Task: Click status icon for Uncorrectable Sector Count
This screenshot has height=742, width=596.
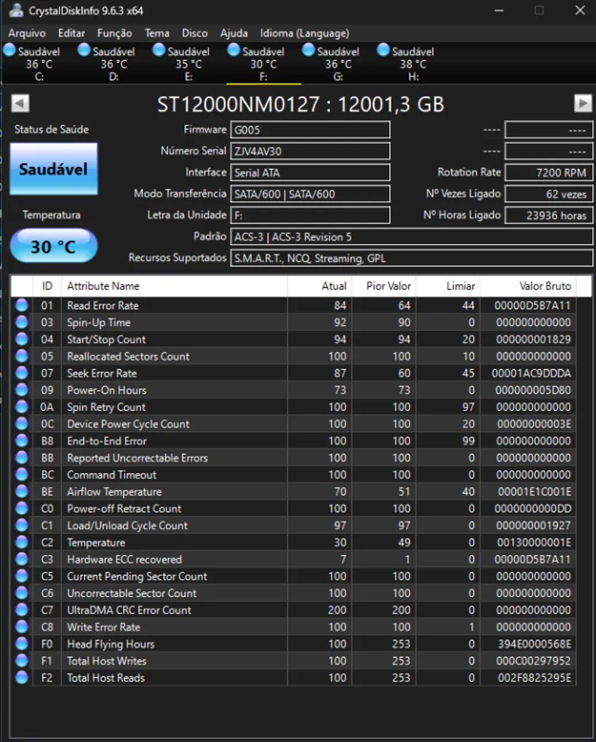Action: [21, 593]
